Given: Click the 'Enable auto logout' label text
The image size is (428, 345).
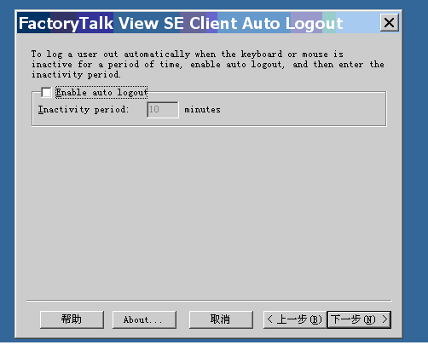Looking at the screenshot, I should [101, 93].
